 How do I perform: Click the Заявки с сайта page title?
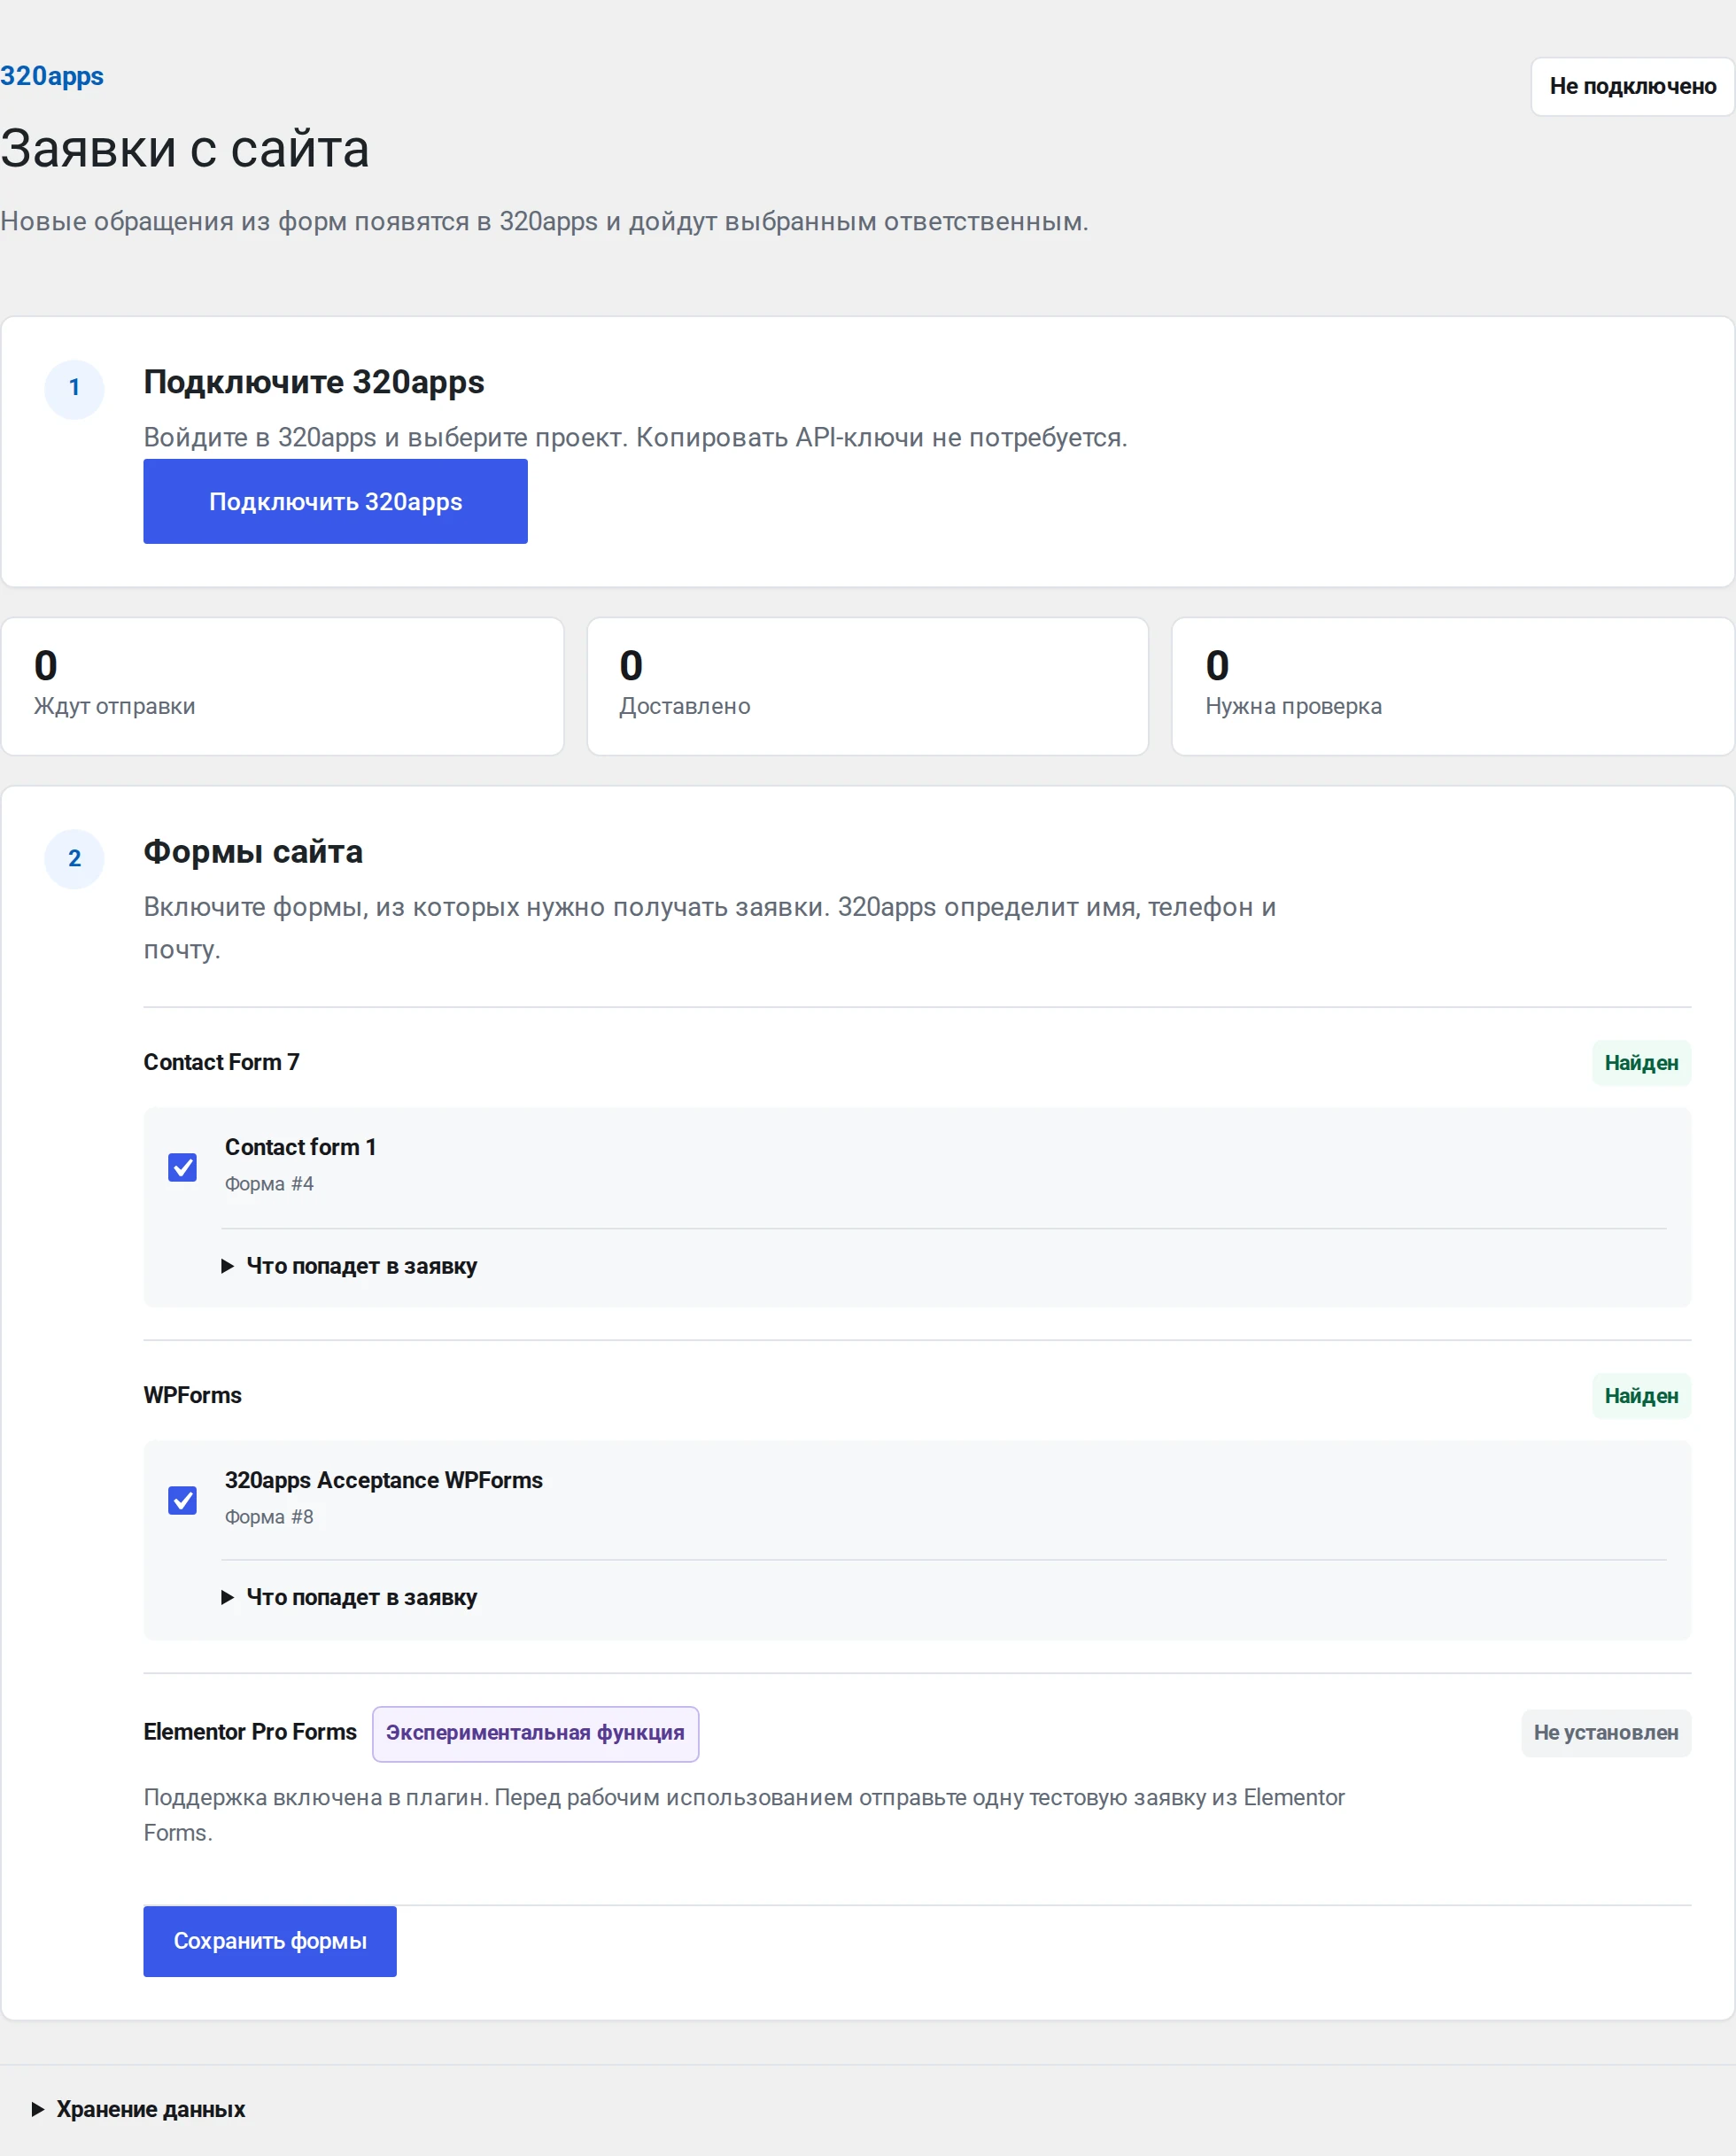click(185, 149)
